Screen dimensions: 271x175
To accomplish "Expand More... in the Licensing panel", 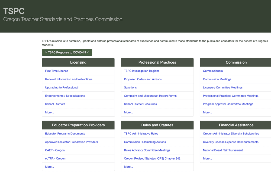I will tap(49, 112).
